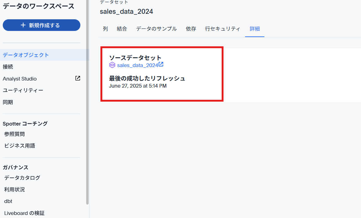Select the 詳細 tab
Image resolution: width=361 pixels, height=218 pixels.
(255, 29)
